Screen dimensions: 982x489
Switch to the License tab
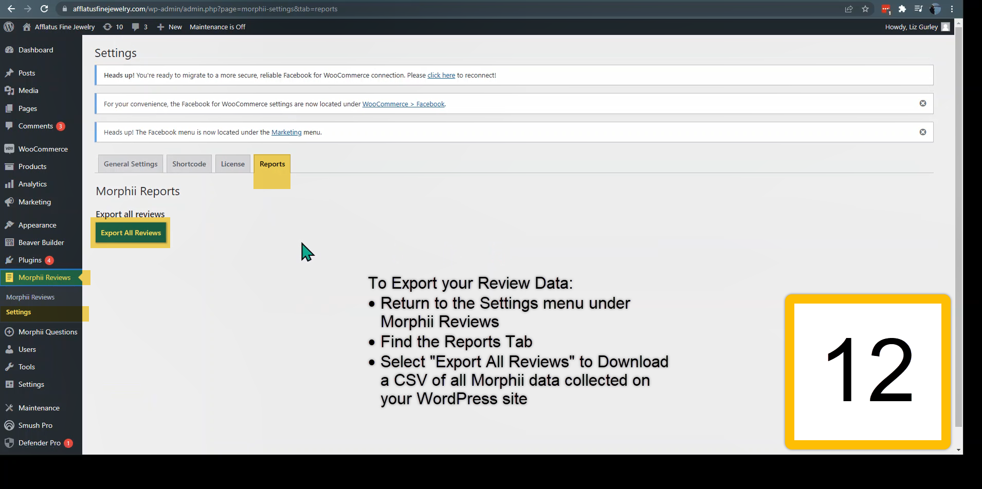[233, 164]
